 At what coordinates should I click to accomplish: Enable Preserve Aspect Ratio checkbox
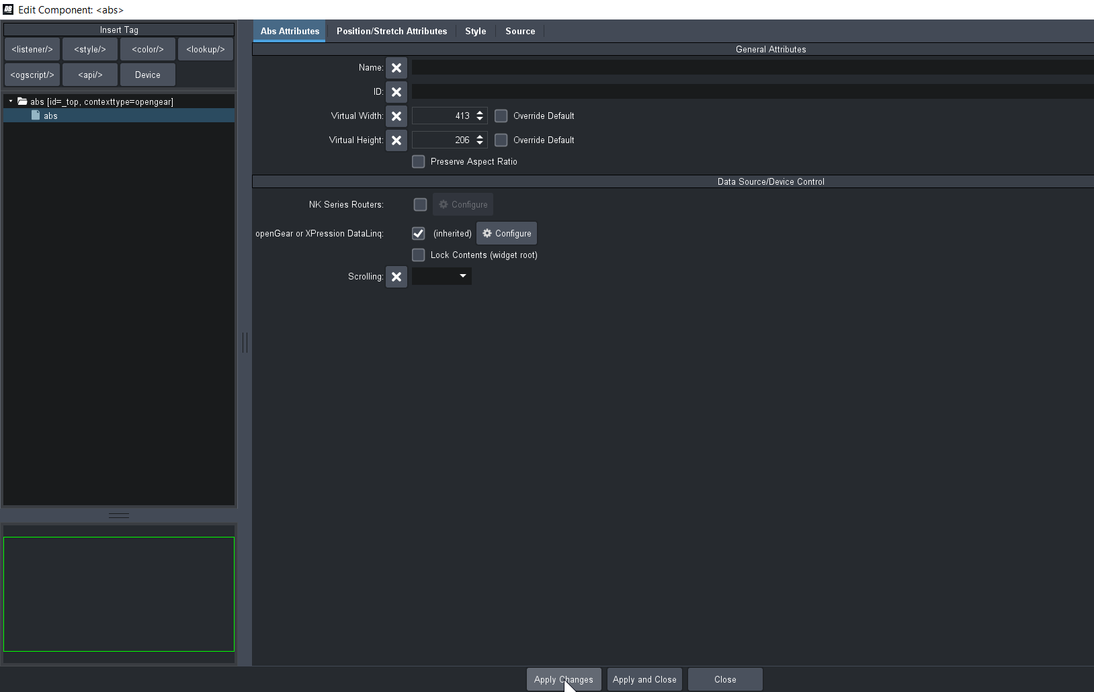click(418, 162)
